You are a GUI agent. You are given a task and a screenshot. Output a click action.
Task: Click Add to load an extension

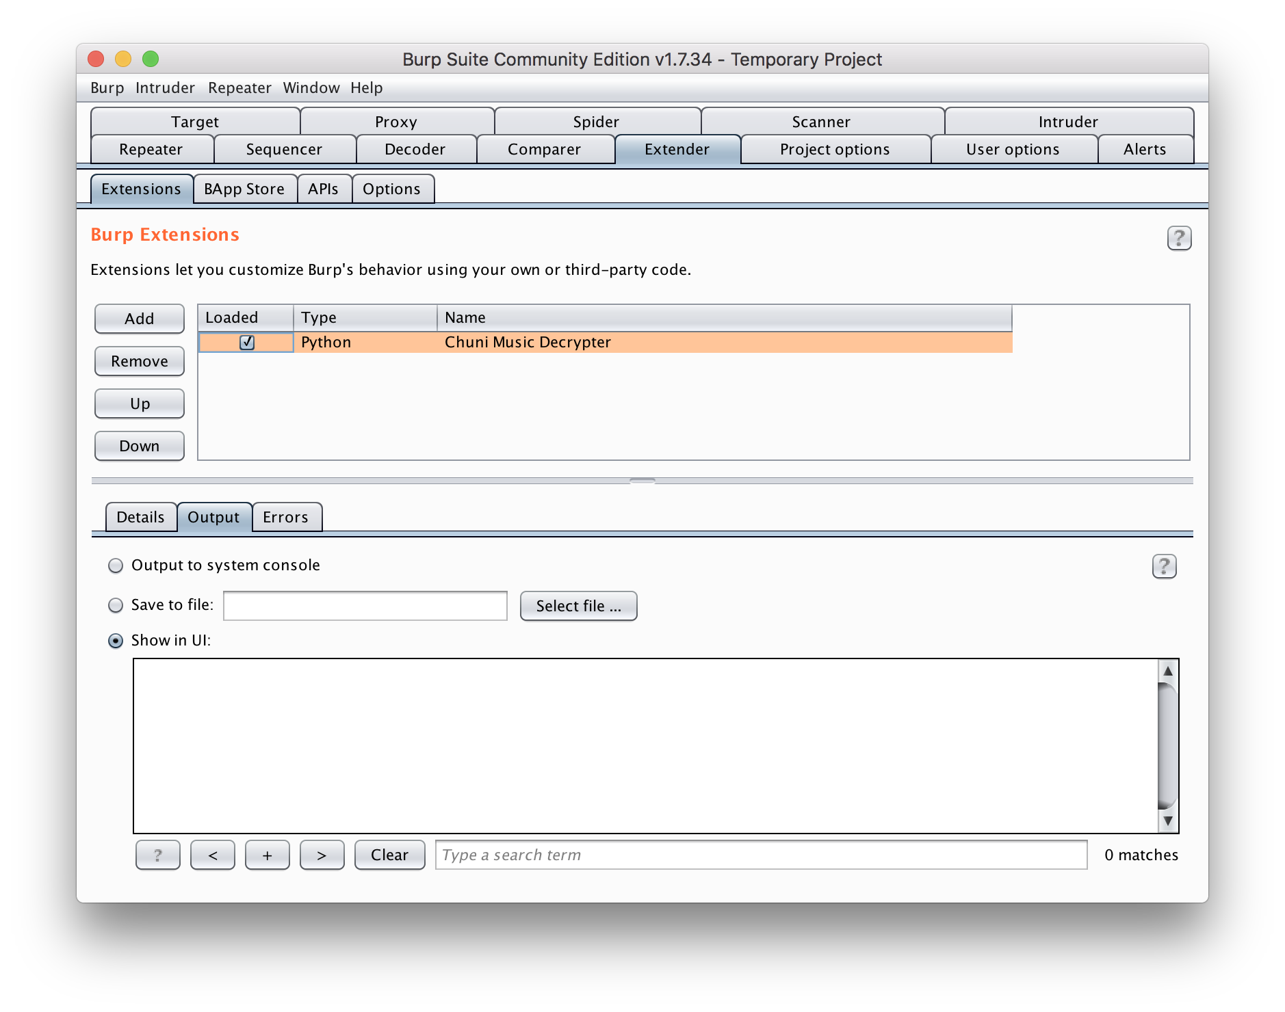[x=140, y=319]
